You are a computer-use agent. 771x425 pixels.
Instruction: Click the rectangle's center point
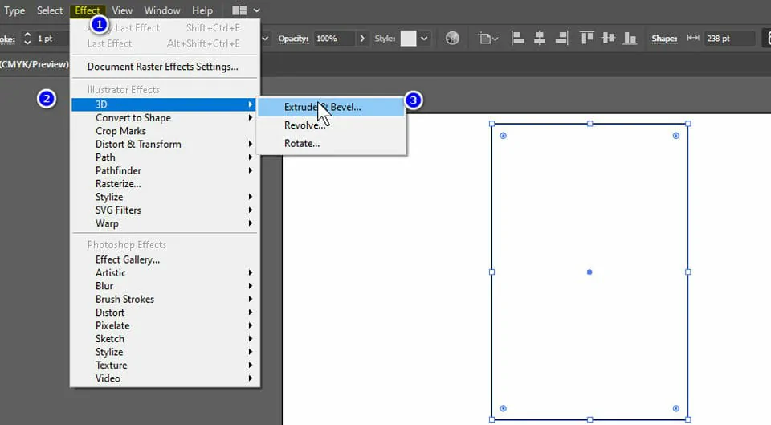pos(589,272)
